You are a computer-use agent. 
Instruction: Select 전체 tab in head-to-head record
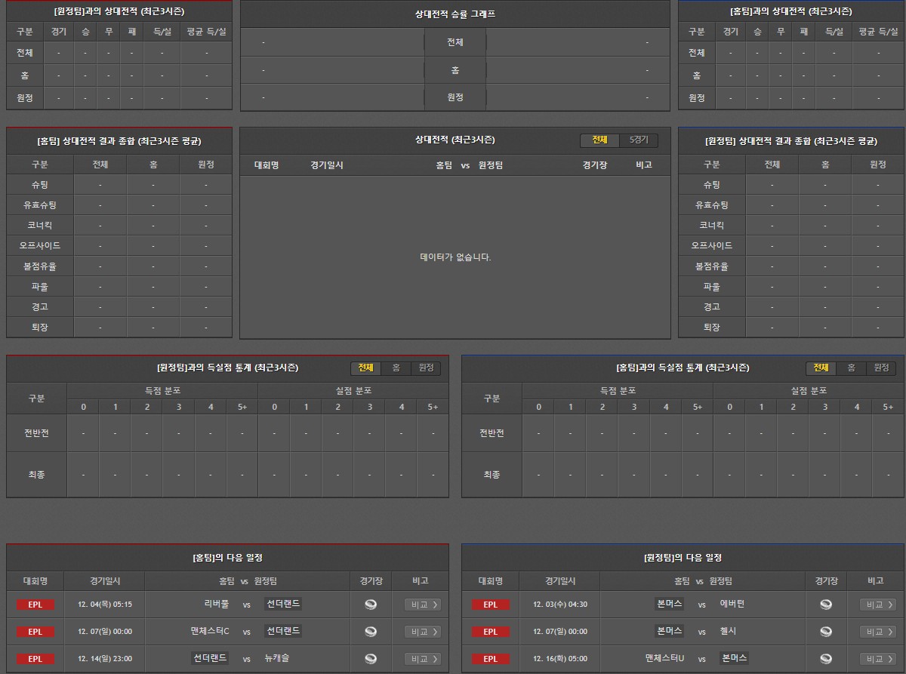coord(599,140)
